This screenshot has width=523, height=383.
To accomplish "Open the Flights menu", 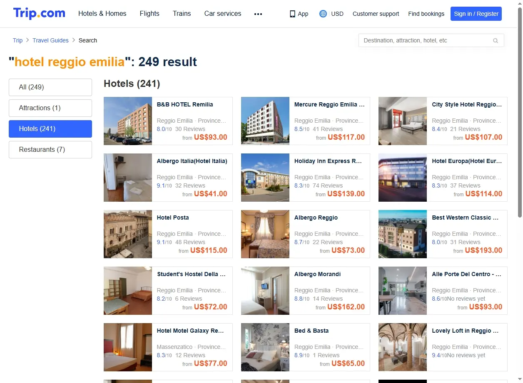I will tap(149, 14).
